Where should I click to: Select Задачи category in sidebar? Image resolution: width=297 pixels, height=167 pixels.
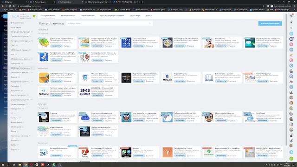click(x=14, y=77)
